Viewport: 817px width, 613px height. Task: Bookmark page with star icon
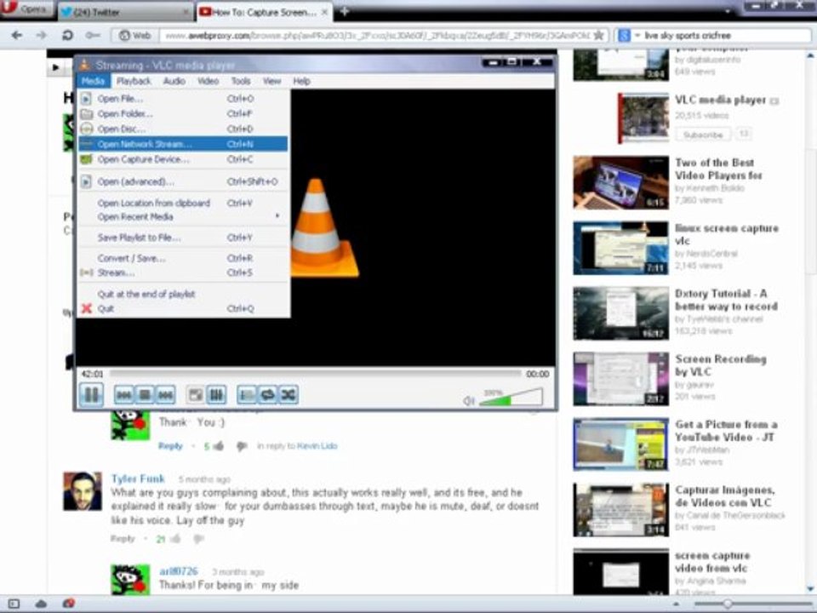pos(599,36)
